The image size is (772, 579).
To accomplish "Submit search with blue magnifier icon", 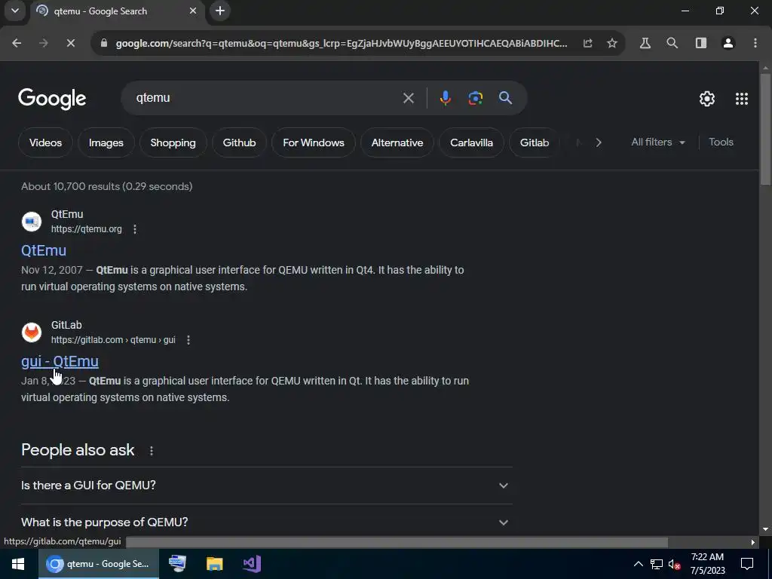I will (x=505, y=98).
